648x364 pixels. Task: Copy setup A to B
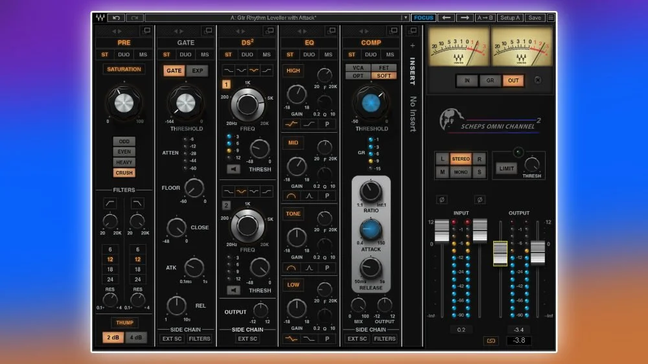point(485,17)
